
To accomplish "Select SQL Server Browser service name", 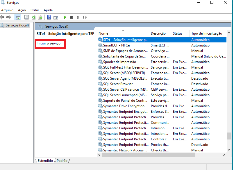I will (118, 84).
